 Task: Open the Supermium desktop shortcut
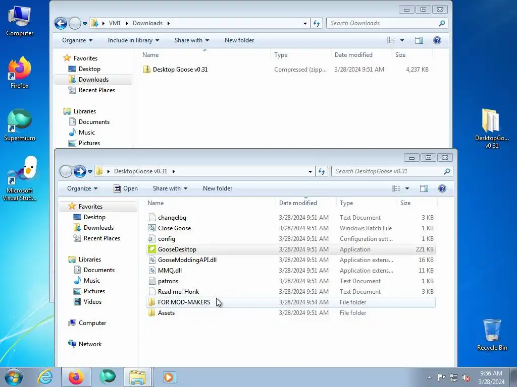20,125
